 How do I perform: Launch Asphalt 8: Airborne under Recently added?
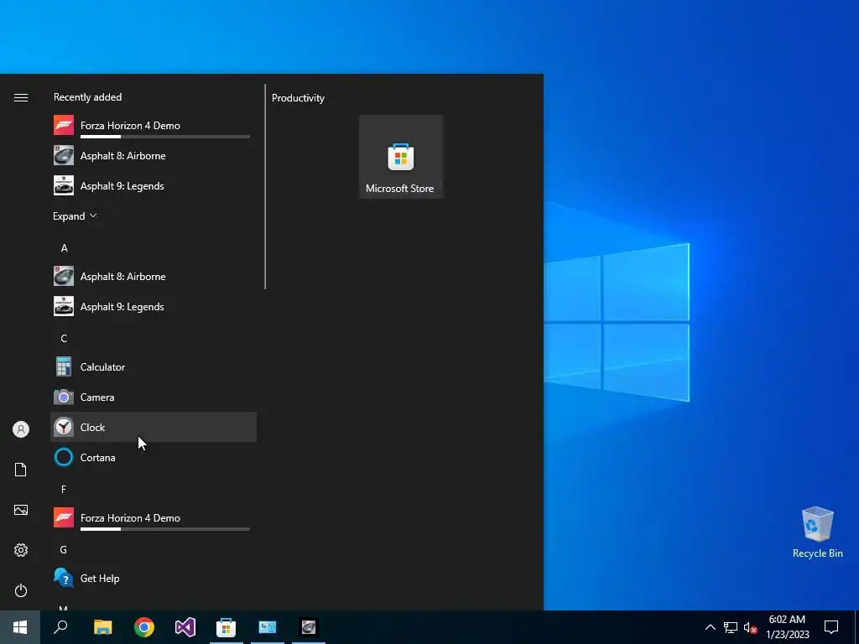(x=154, y=155)
